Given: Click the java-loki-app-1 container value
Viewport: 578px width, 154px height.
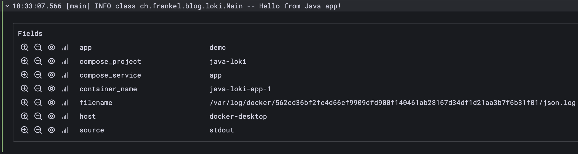Looking at the screenshot, I should (x=240, y=89).
